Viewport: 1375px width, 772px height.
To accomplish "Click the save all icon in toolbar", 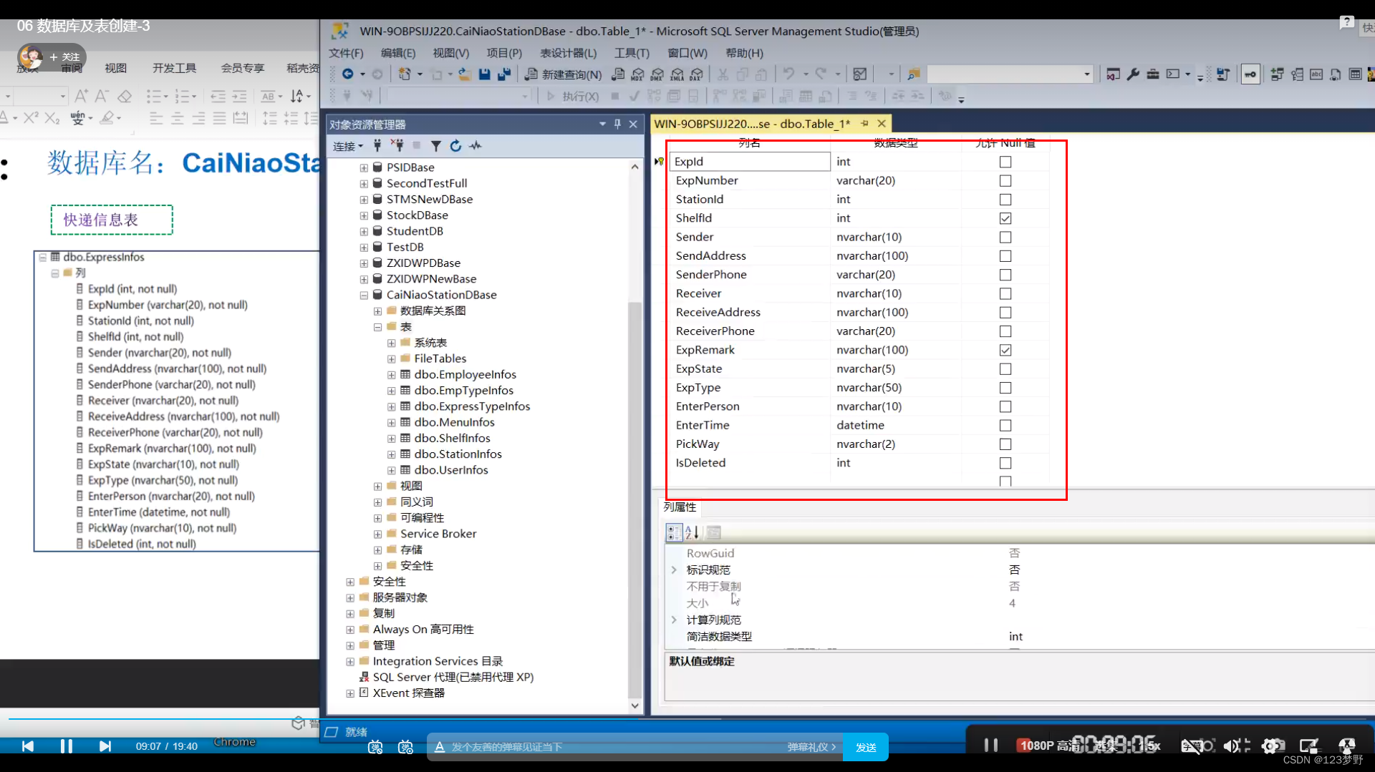I will [x=504, y=74].
